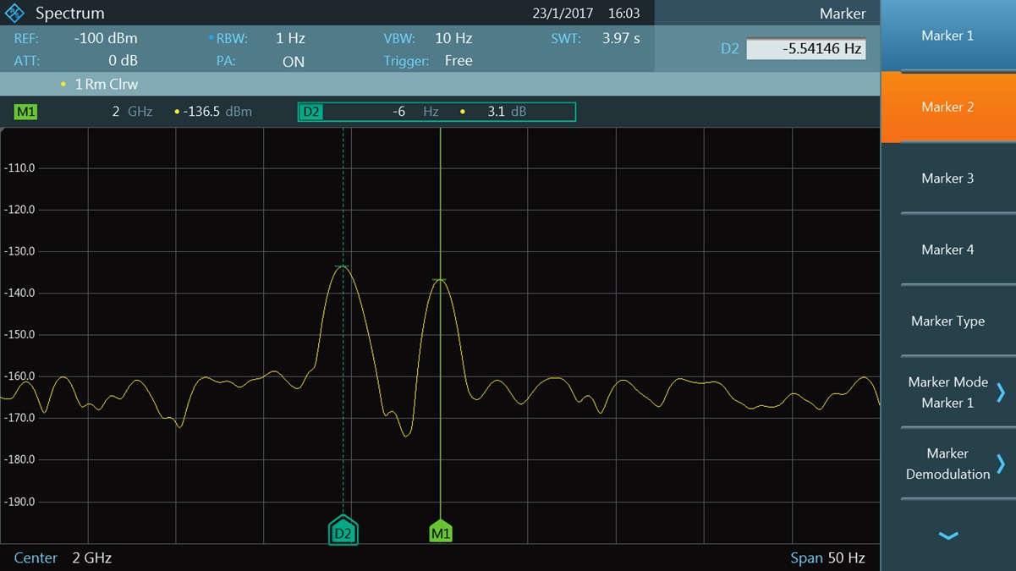
Task: Enable Marker 4 from the softkey panel
Action: (x=948, y=250)
